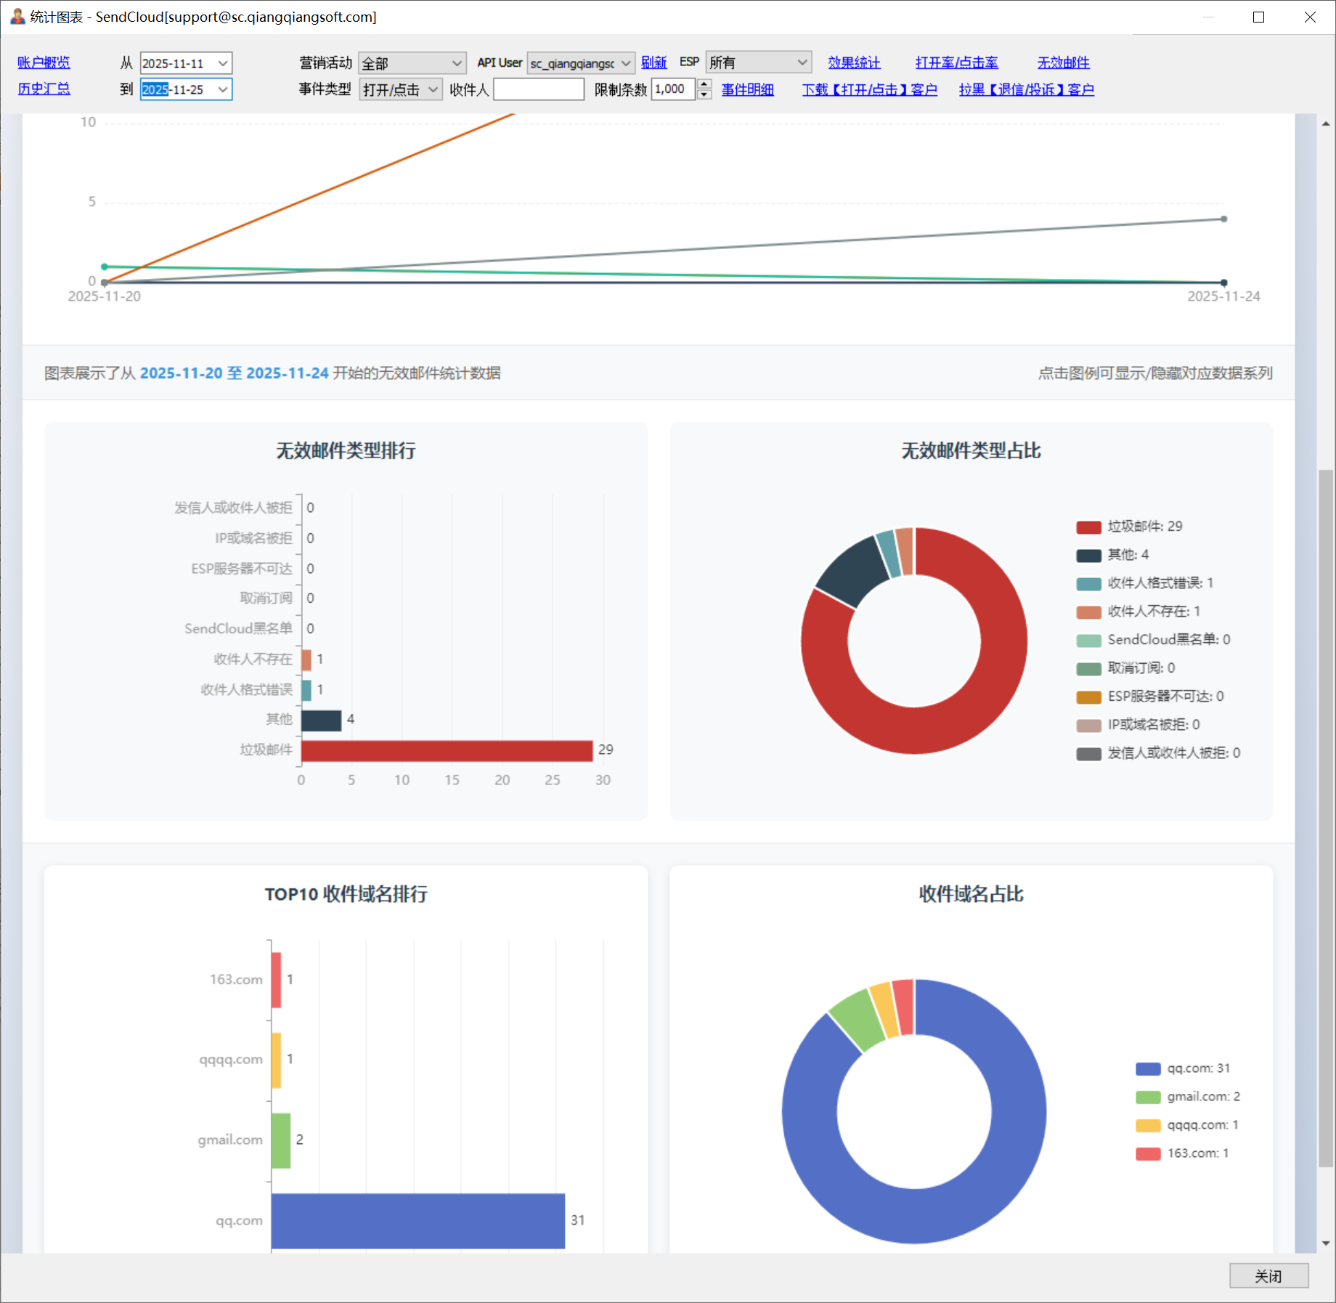The width and height of the screenshot is (1336, 1303).
Task: Increase 限制条数 with the up spinner arrow
Action: [x=704, y=84]
